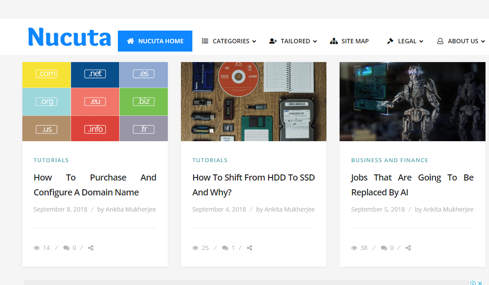This screenshot has width=489, height=285.
Task: Click the hard drives and USB sticks thumbnail
Action: [253, 101]
